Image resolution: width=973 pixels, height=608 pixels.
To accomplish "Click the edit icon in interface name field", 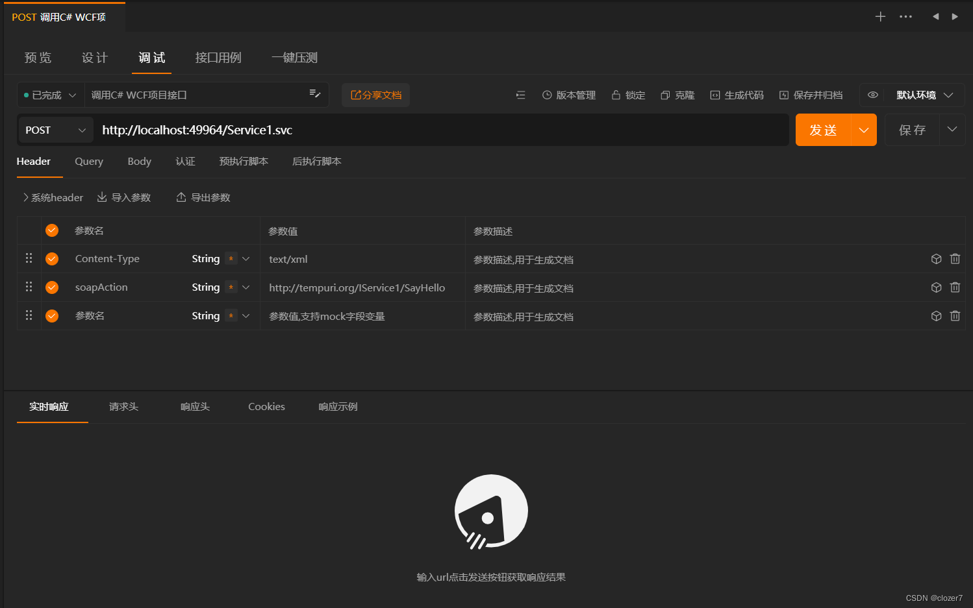I will [315, 94].
